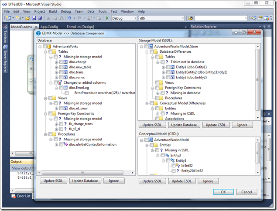Image resolution: width=277 pixels, height=211 pixels.
Task: Click the Undo arrow icon
Action: tap(69, 18)
